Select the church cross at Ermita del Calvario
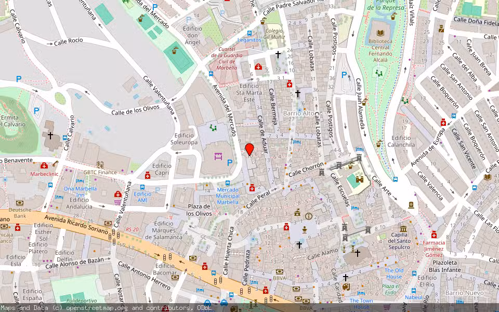The height and width of the screenshot is (312, 499). tap(50, 136)
